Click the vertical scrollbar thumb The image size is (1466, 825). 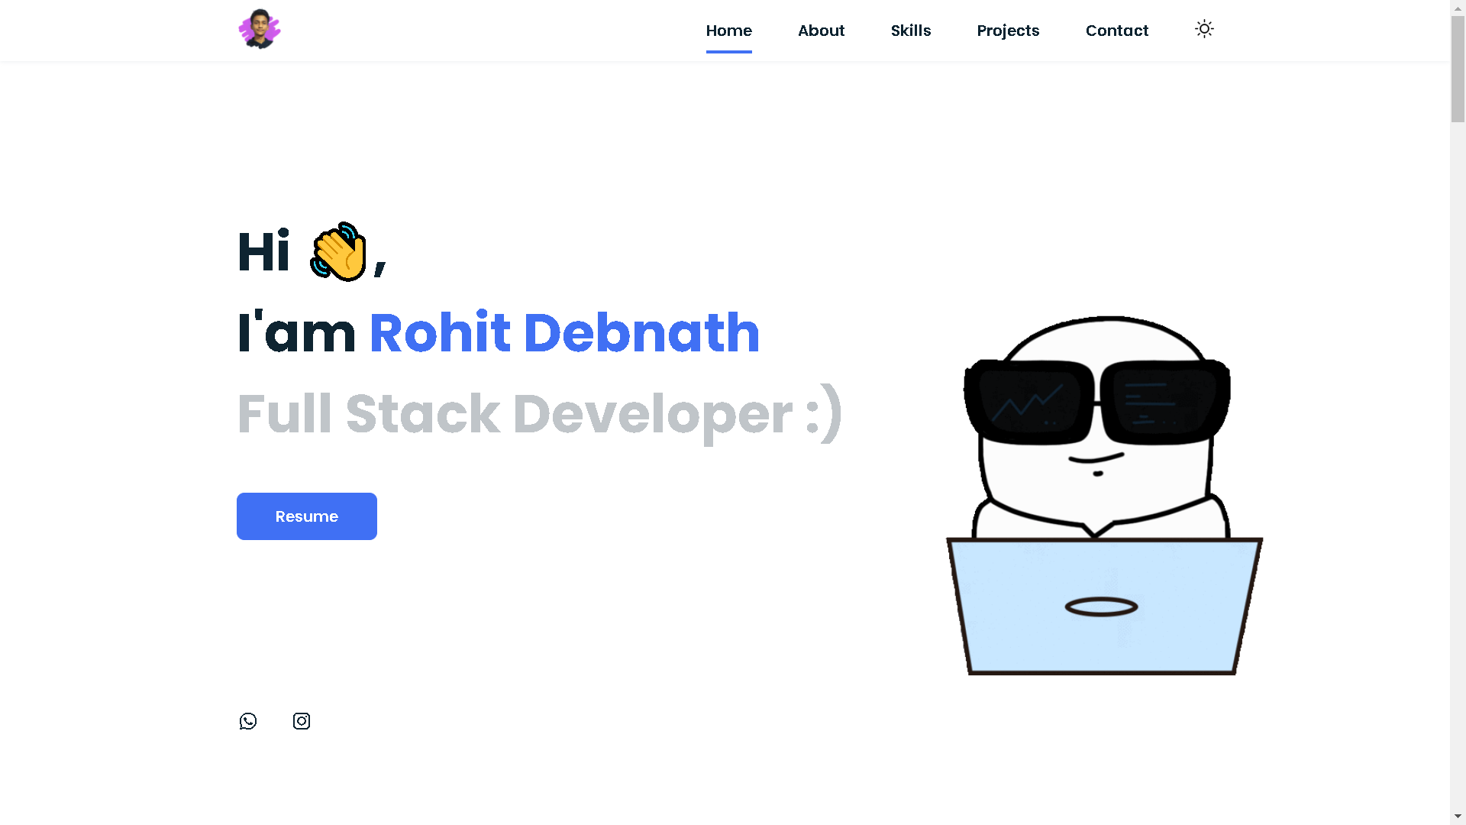(x=1458, y=69)
